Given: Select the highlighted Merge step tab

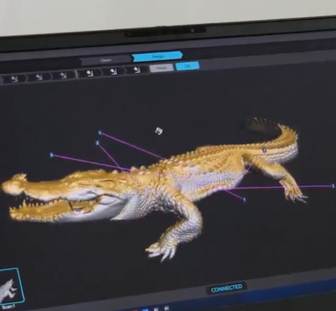Looking at the screenshot, I should (x=157, y=56).
